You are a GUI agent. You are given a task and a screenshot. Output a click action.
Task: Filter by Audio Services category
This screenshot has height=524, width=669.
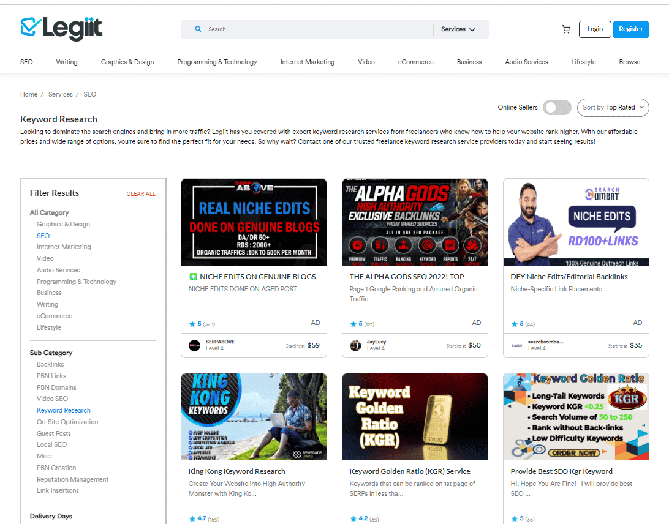(58, 270)
